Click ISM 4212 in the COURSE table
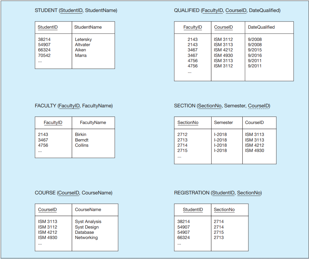This screenshot has height=259, width=309. [x=48, y=232]
